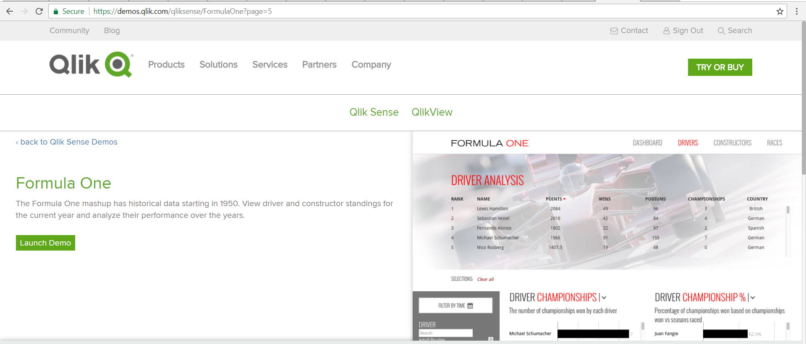Image resolution: width=806 pixels, height=344 pixels.
Task: Open the Community link
Action: tap(69, 31)
